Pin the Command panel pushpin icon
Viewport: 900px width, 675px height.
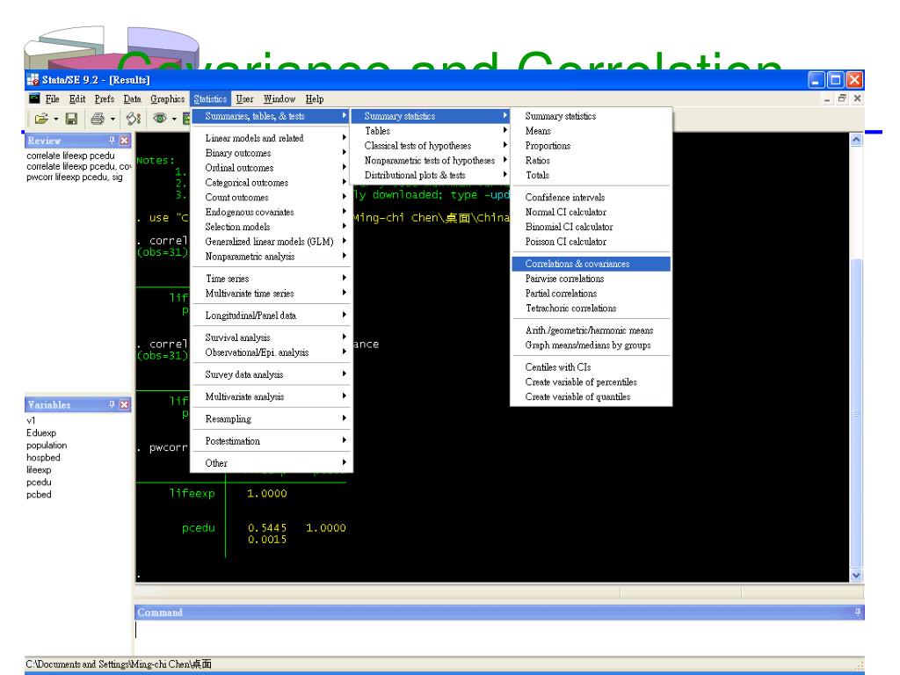[858, 612]
